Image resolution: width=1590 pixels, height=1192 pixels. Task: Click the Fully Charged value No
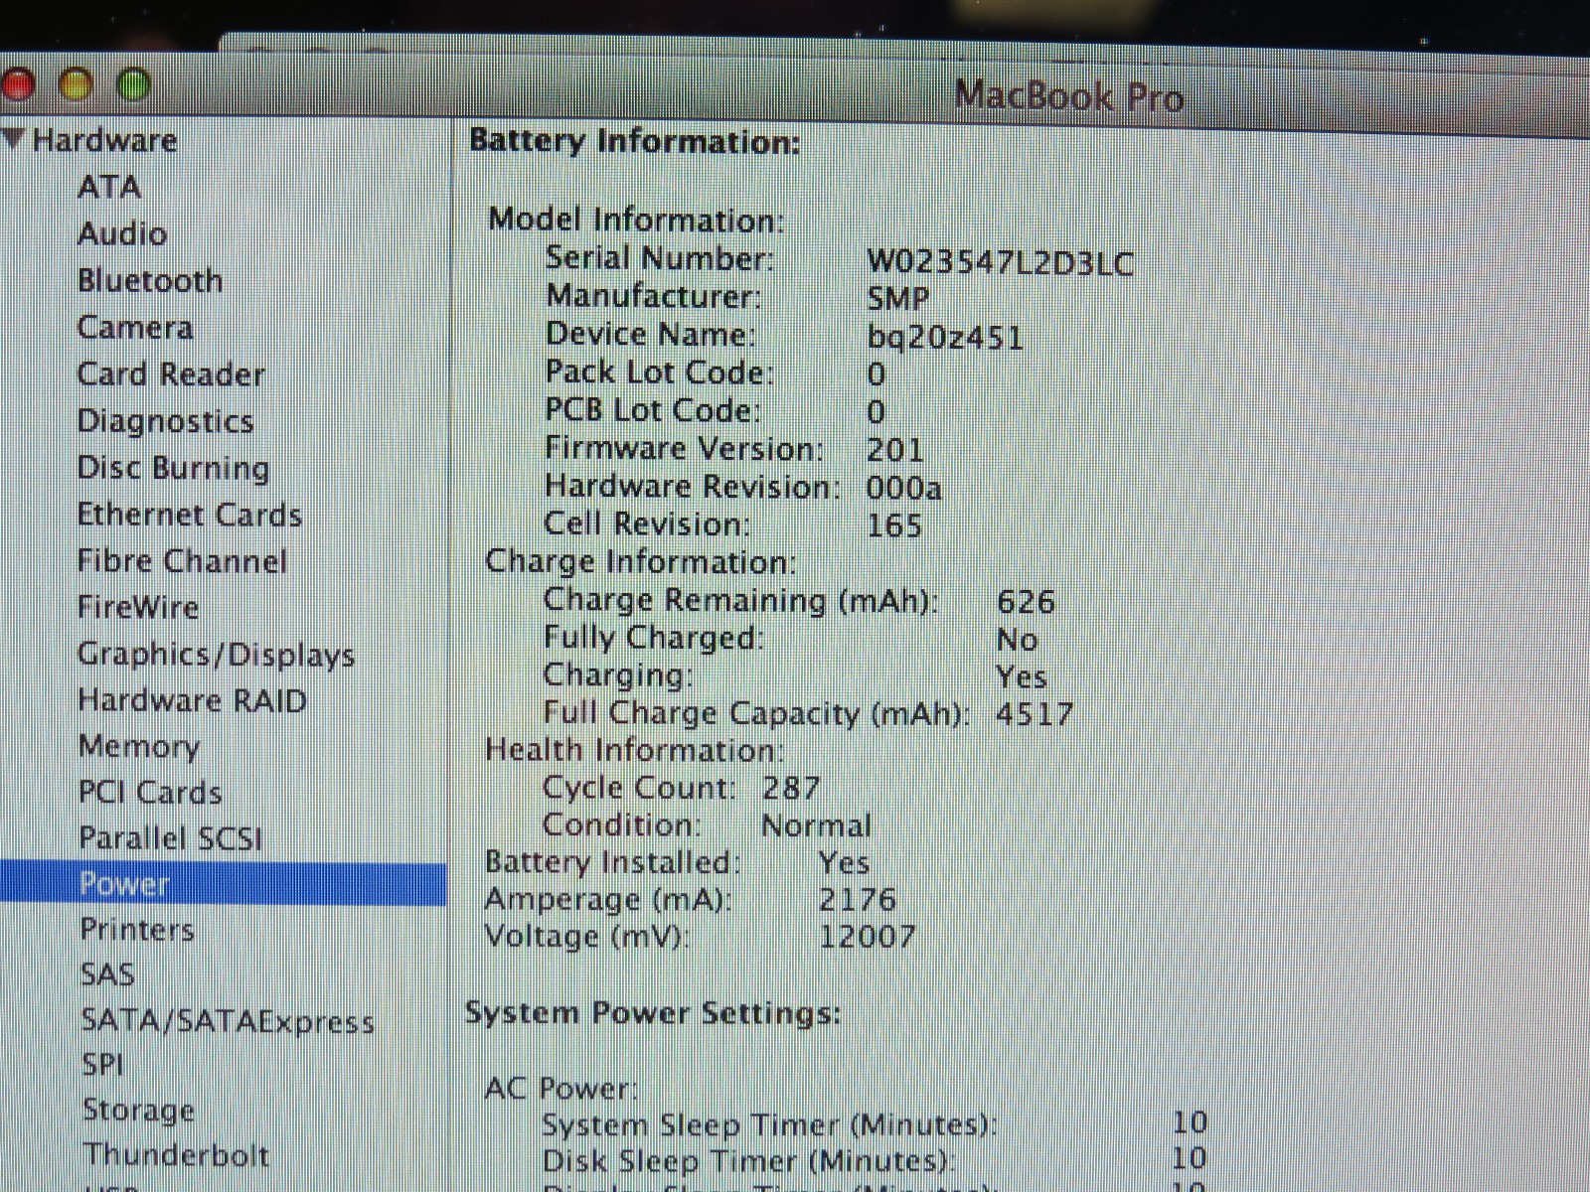coord(1018,639)
